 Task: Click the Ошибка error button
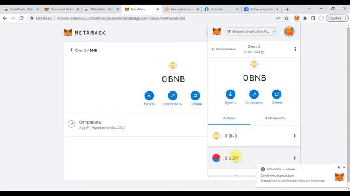(337, 18)
